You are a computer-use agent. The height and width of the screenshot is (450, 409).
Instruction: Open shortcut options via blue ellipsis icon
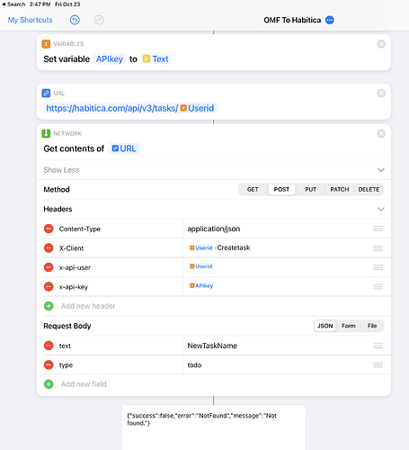click(330, 20)
